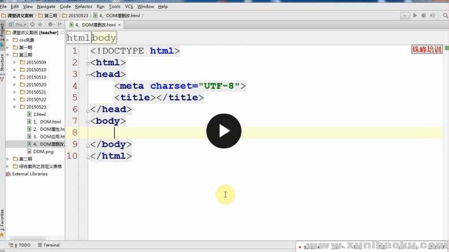Screen dimensions: 449x252
Task: Click the scroll from source target icon
Action: pos(32,25)
